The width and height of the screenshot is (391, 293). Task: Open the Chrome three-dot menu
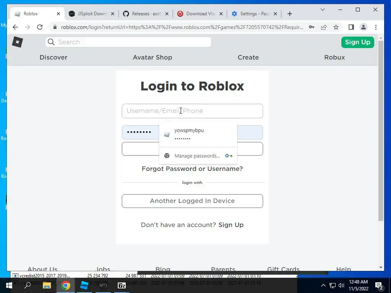point(376,27)
